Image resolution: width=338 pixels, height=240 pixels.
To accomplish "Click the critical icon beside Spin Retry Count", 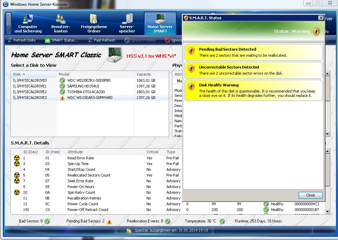I will point(17,192).
